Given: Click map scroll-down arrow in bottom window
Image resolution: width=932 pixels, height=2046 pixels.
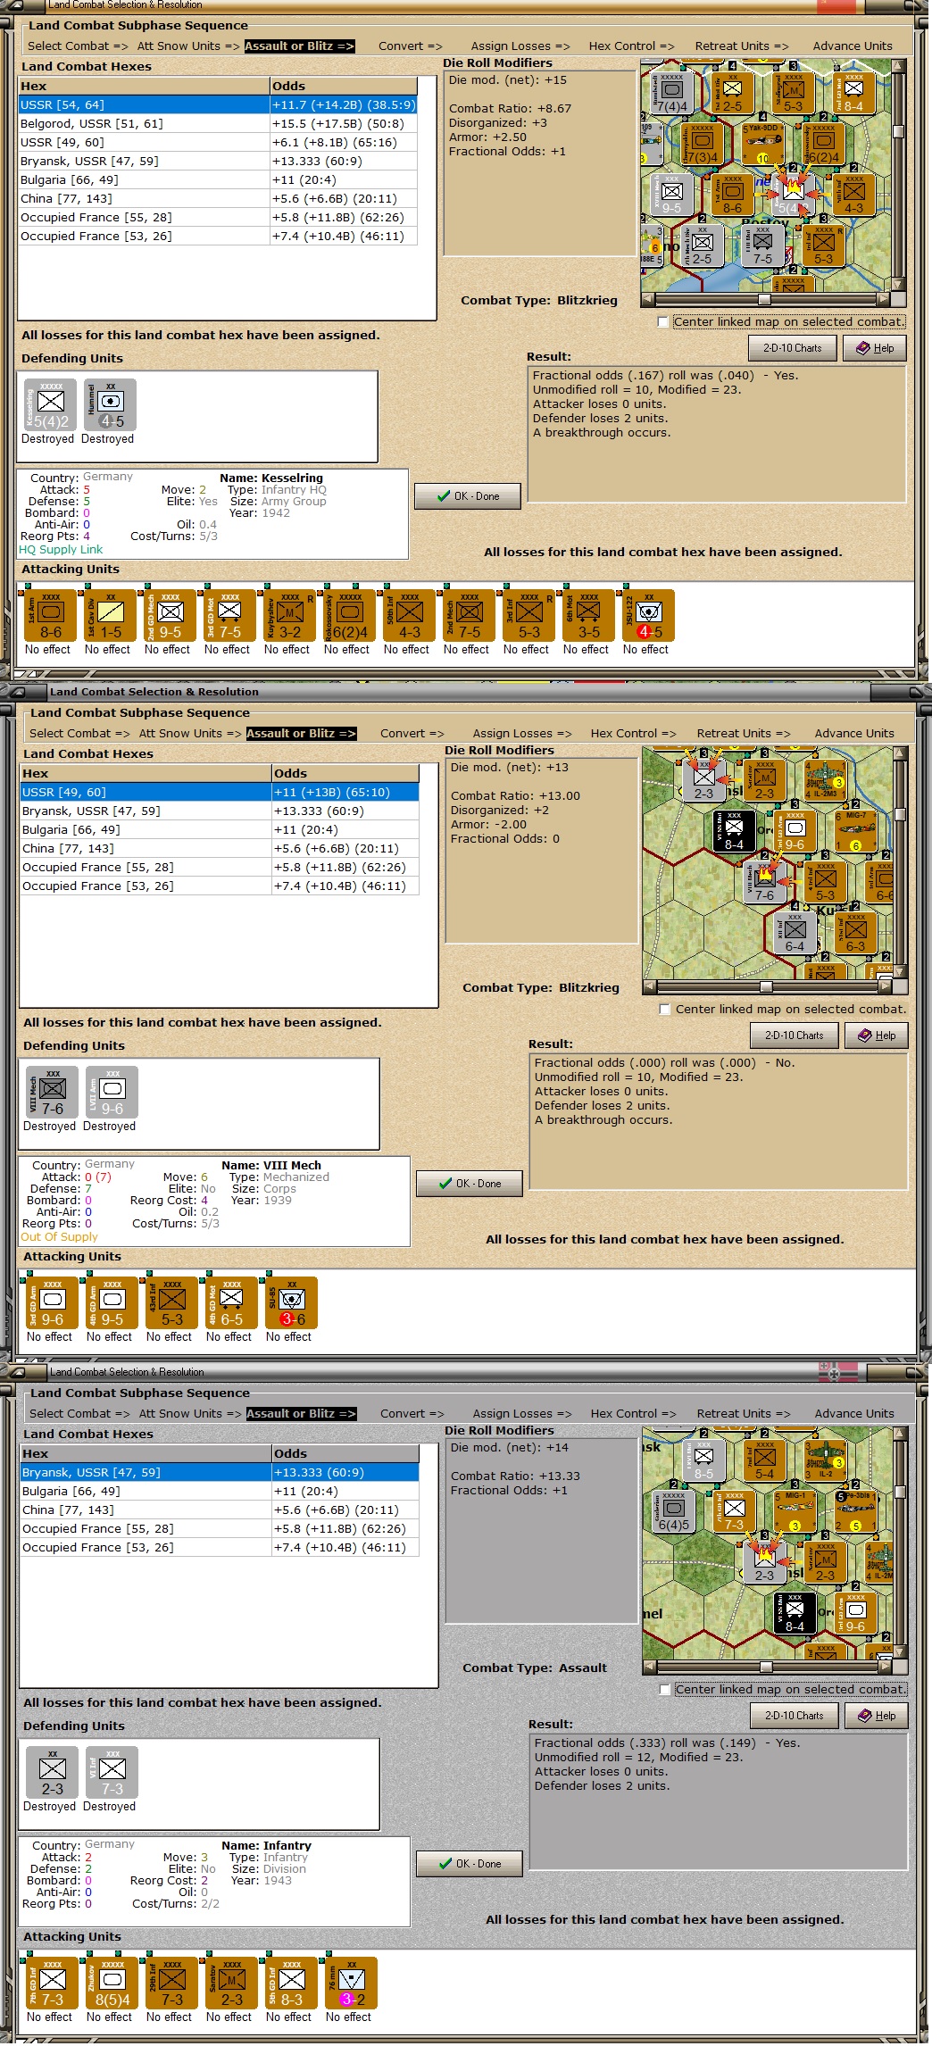Looking at the screenshot, I should 901,1652.
